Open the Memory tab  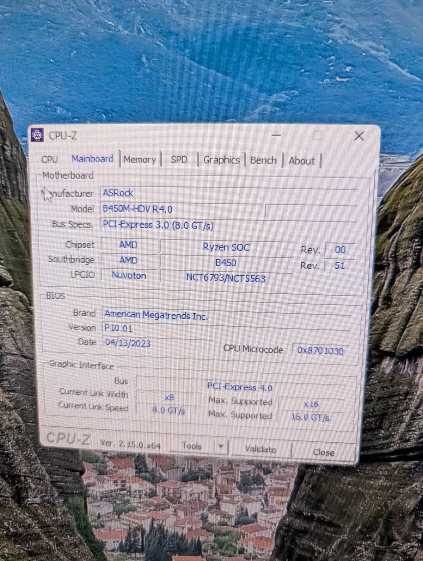point(140,160)
